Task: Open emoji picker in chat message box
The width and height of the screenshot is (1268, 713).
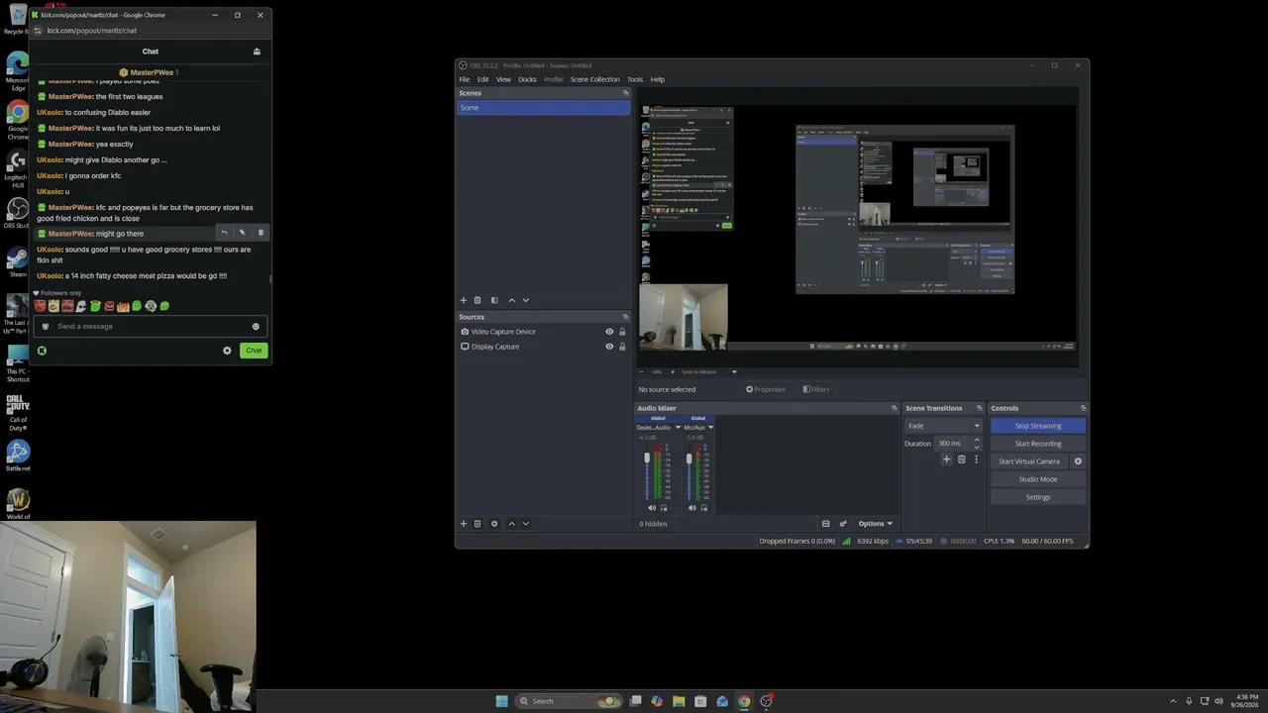Action: coord(256,327)
